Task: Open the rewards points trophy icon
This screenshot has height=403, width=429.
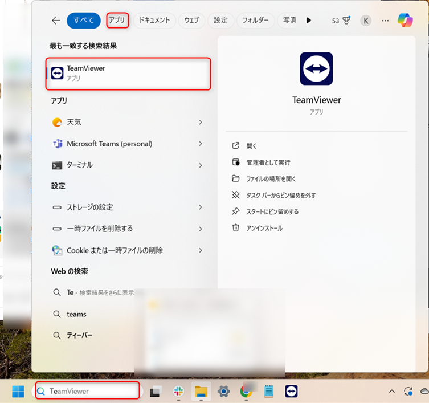Action: click(x=346, y=21)
